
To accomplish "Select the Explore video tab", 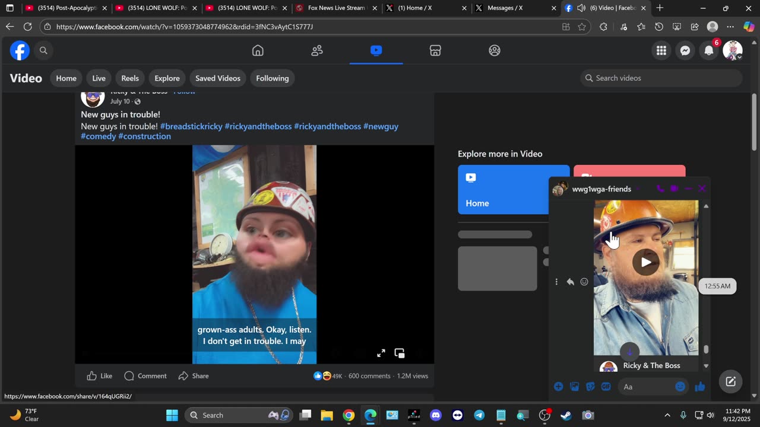I will coord(167,78).
